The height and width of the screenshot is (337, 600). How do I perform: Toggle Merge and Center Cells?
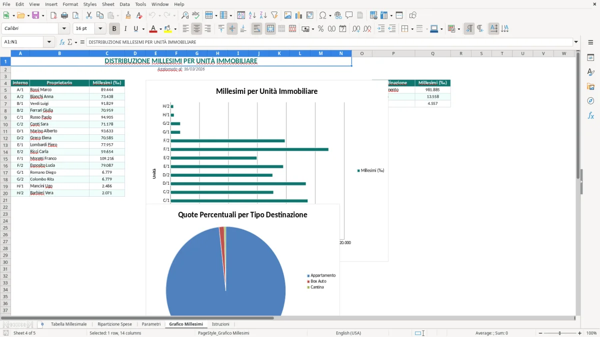point(270,29)
